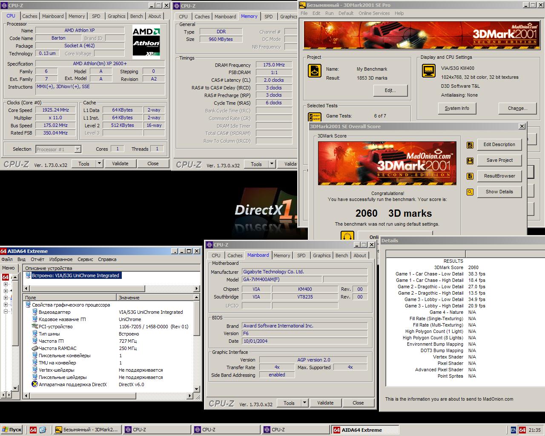Open the Отчёт menu in AIDA64
The width and height of the screenshot is (545, 436).
(37, 259)
